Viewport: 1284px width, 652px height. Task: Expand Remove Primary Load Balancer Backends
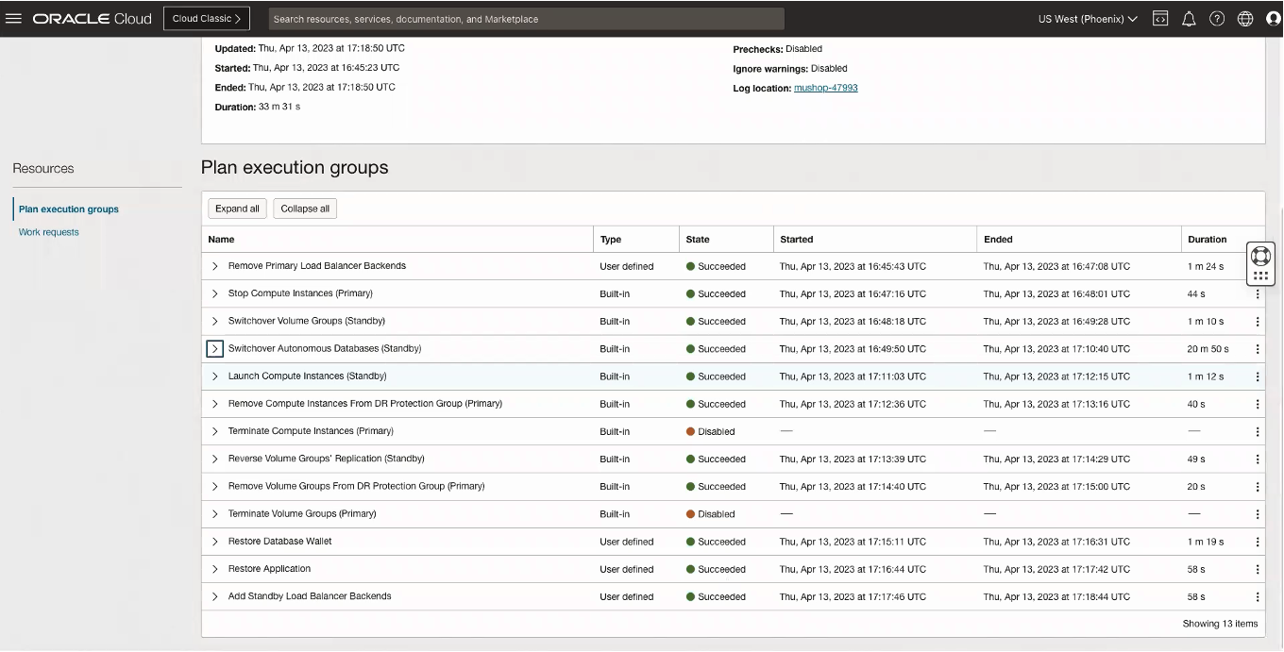tap(214, 266)
